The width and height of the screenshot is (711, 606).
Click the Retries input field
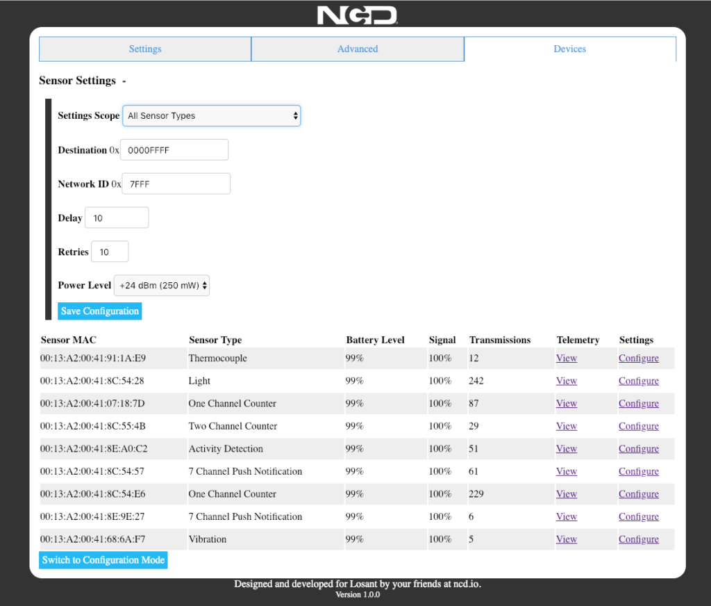(x=109, y=251)
